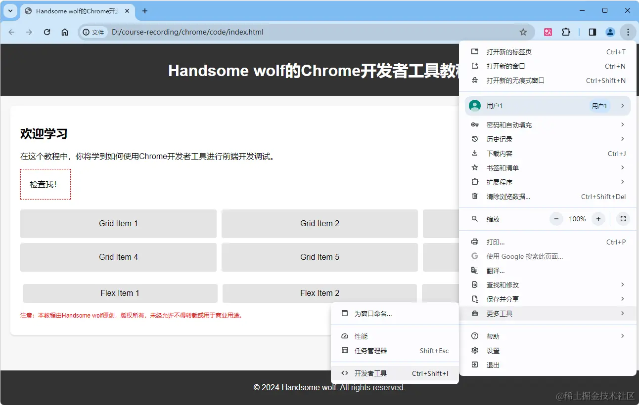Open 设置 from the Chrome menu

548,351
